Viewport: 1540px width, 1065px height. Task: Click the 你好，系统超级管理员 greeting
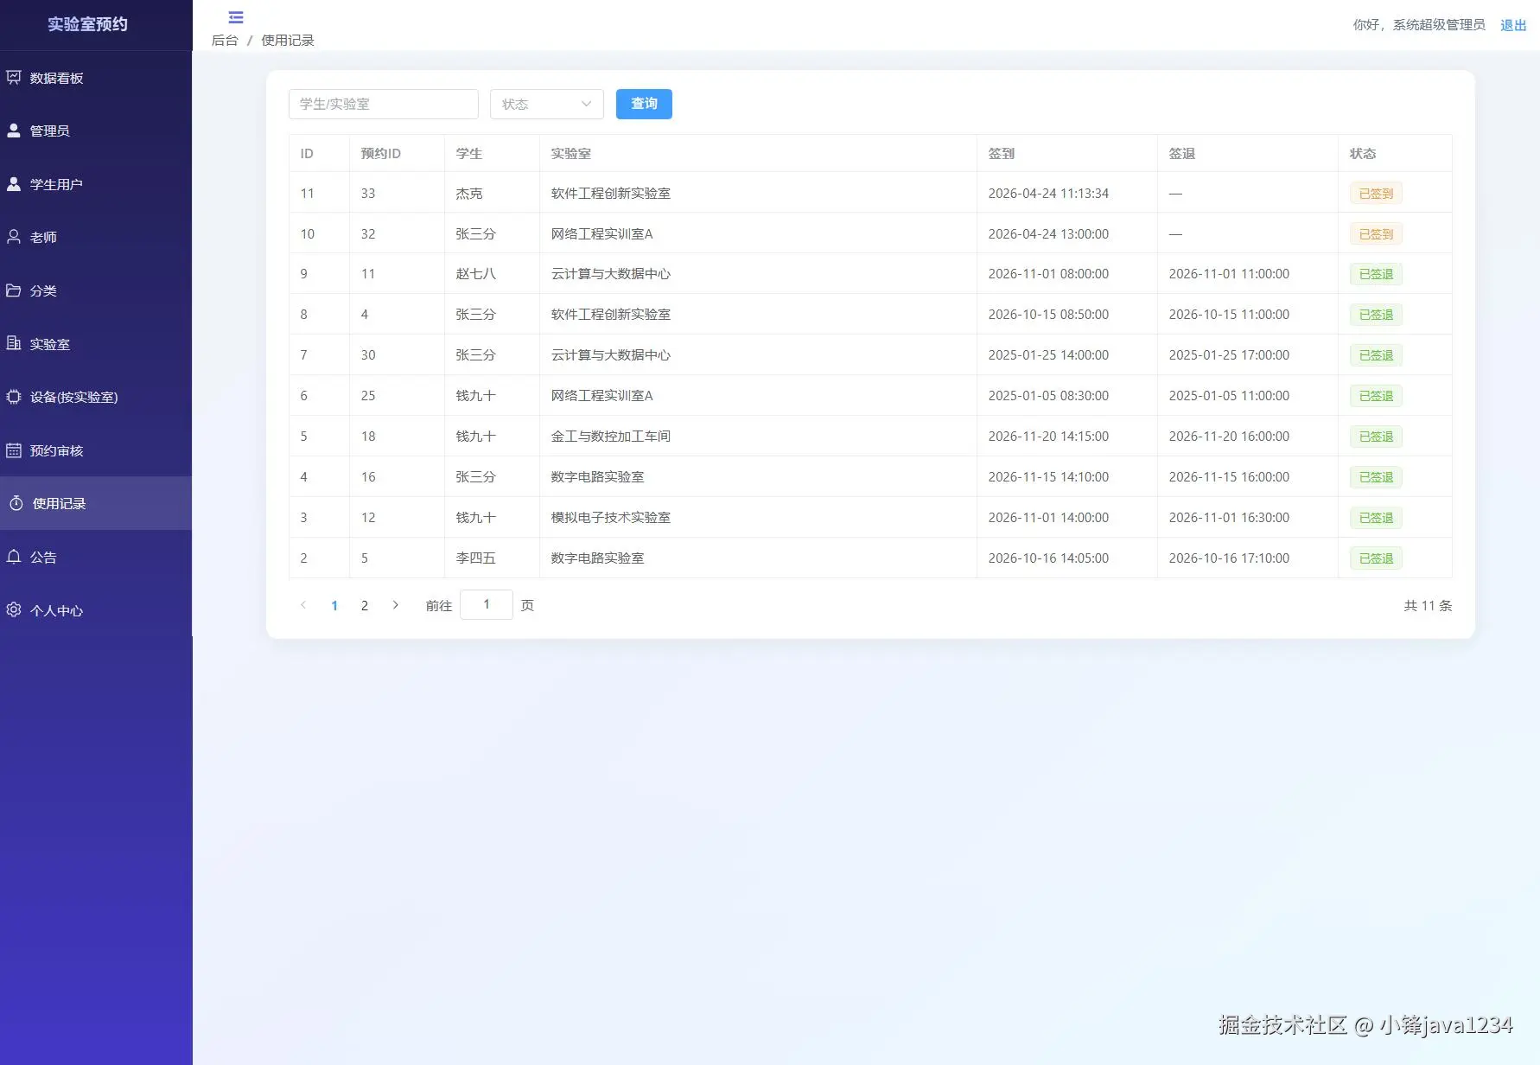tap(1419, 25)
